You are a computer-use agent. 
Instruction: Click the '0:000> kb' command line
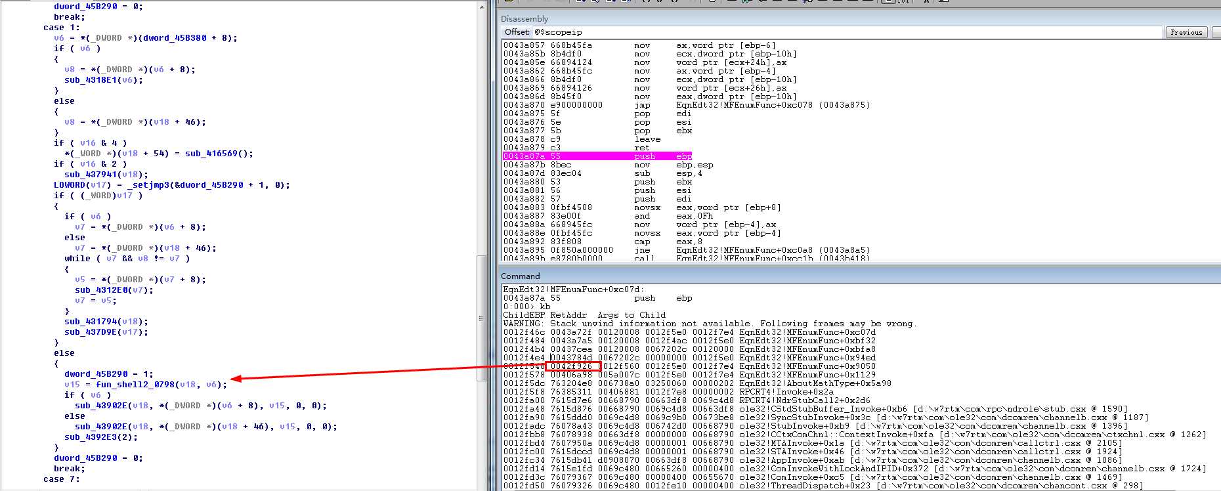pos(526,307)
